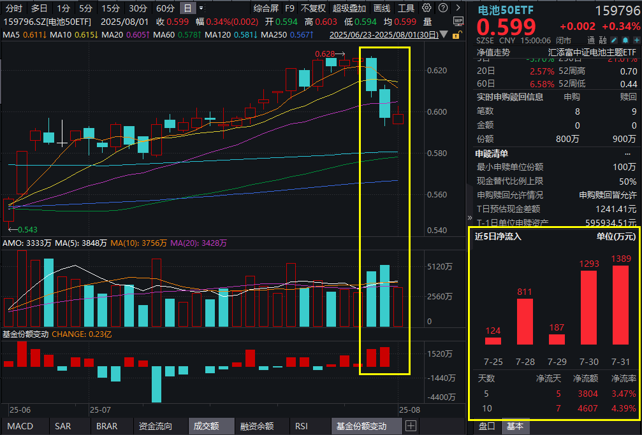The width and height of the screenshot is (642, 435).
Task: Open the 工具 menu in the top bar
Action: pos(406,8)
